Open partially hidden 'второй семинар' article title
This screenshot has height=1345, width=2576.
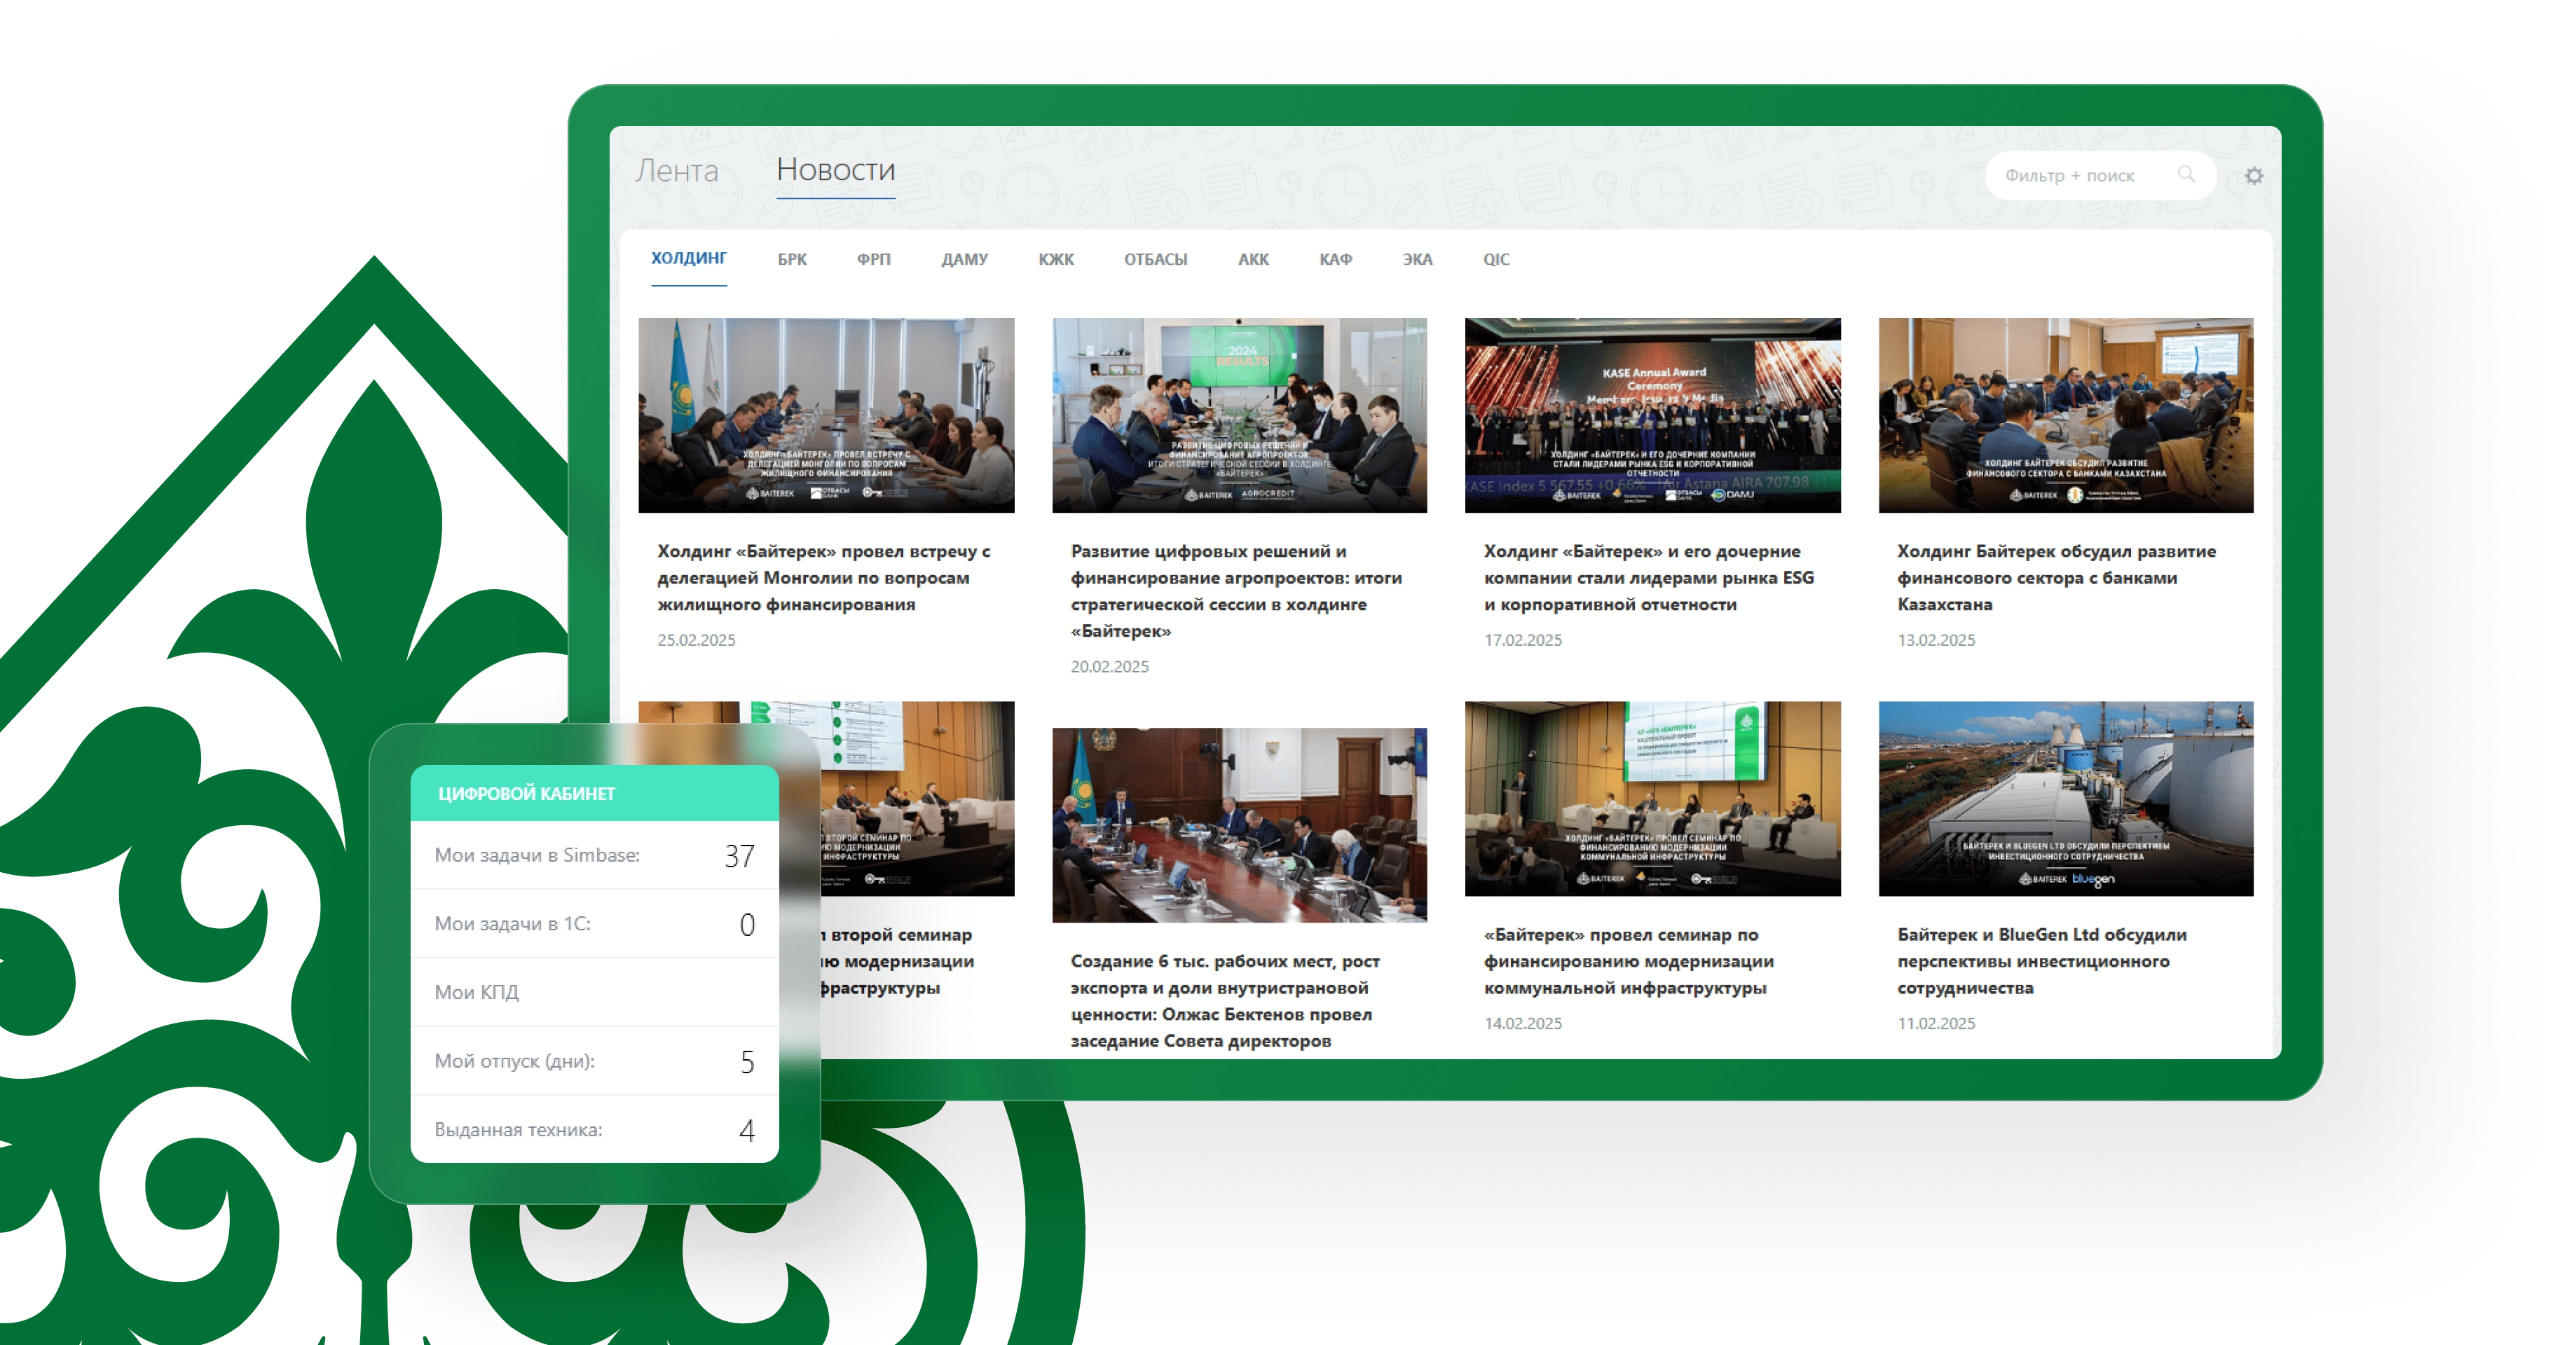pos(897,960)
